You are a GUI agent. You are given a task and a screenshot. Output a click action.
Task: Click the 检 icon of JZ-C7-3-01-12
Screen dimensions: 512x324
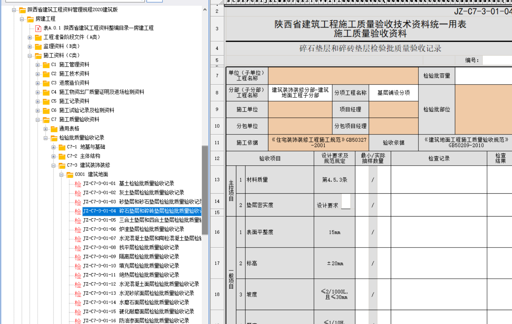click(78, 285)
